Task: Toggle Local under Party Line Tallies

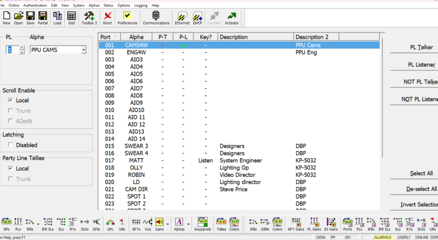Action: [x=11, y=169]
